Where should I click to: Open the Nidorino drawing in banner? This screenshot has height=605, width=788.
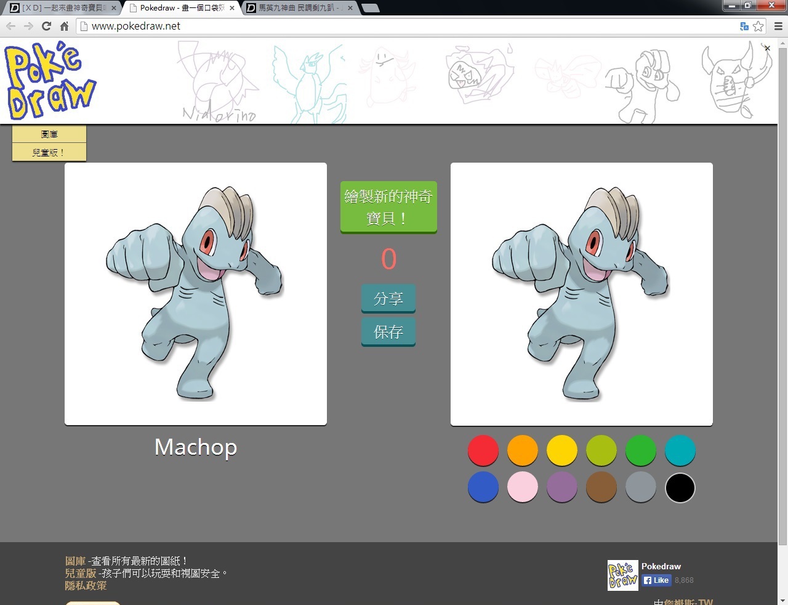pyautogui.click(x=217, y=82)
